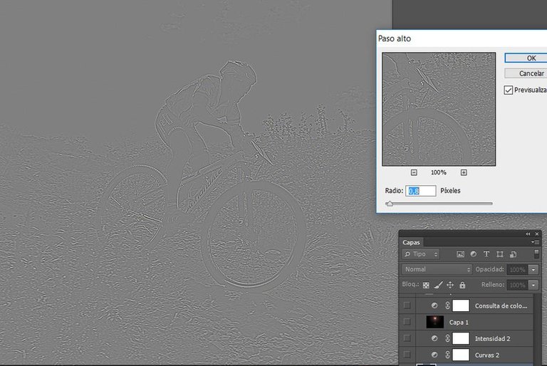Filter layers by shape icon
The width and height of the screenshot is (547, 366).
(499, 254)
